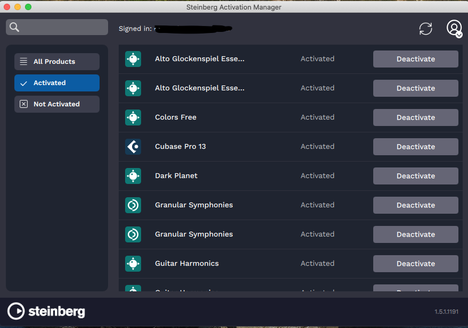Image resolution: width=468 pixels, height=328 pixels.
Task: Click the Dark Planet product icon
Action: pyautogui.click(x=133, y=176)
